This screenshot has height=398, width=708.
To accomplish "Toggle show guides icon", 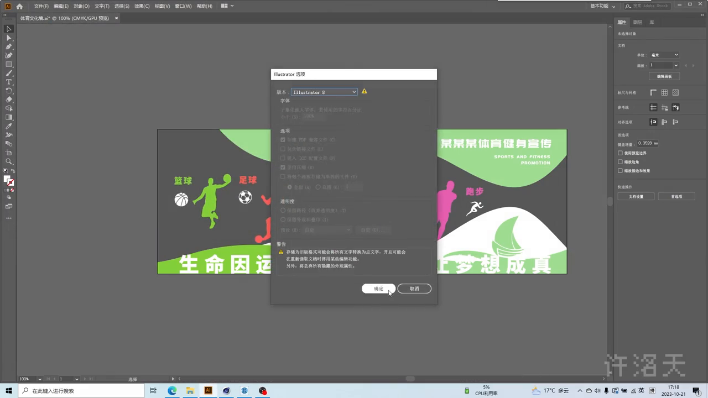I will (x=653, y=107).
